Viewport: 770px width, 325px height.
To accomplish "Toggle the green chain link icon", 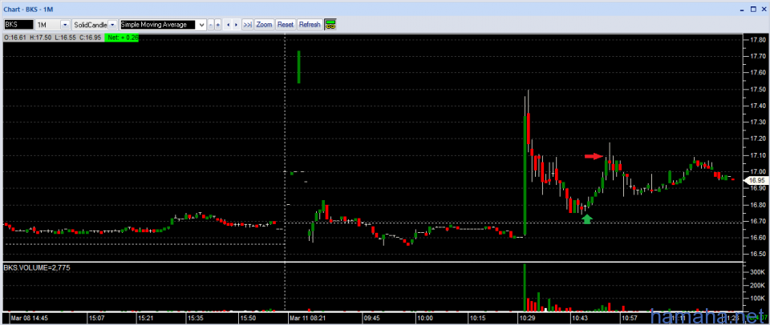I will point(330,25).
